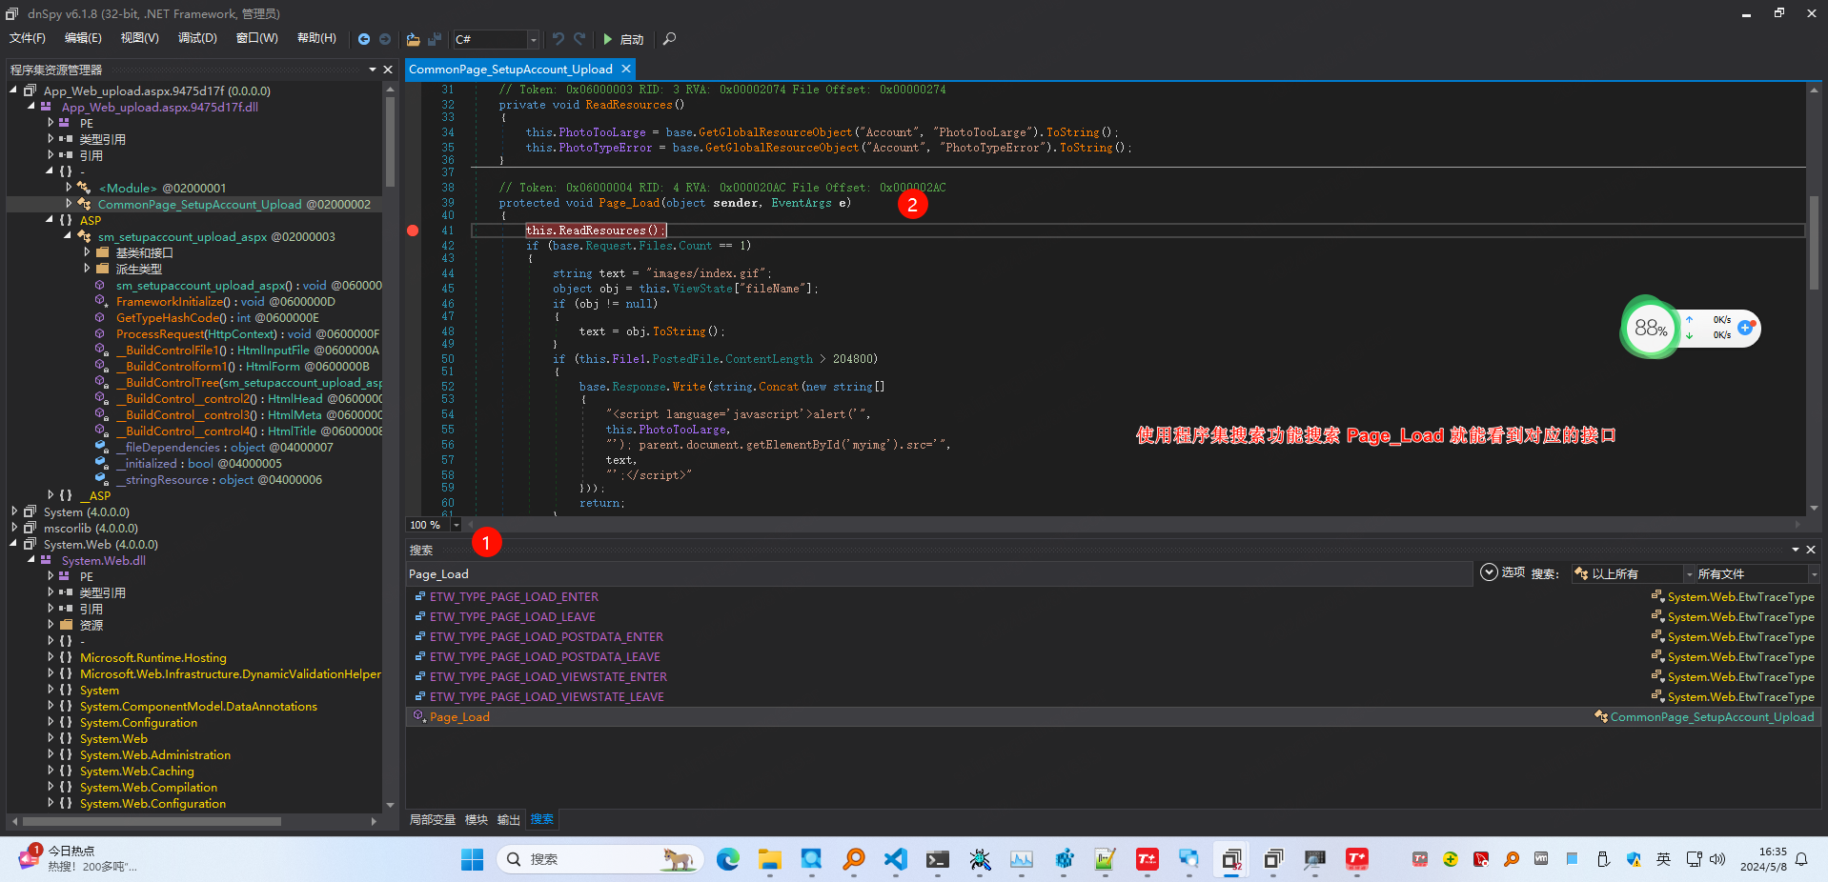Select ETW_TYPE_PAGE_LOAD_ENTER search result

click(x=514, y=597)
